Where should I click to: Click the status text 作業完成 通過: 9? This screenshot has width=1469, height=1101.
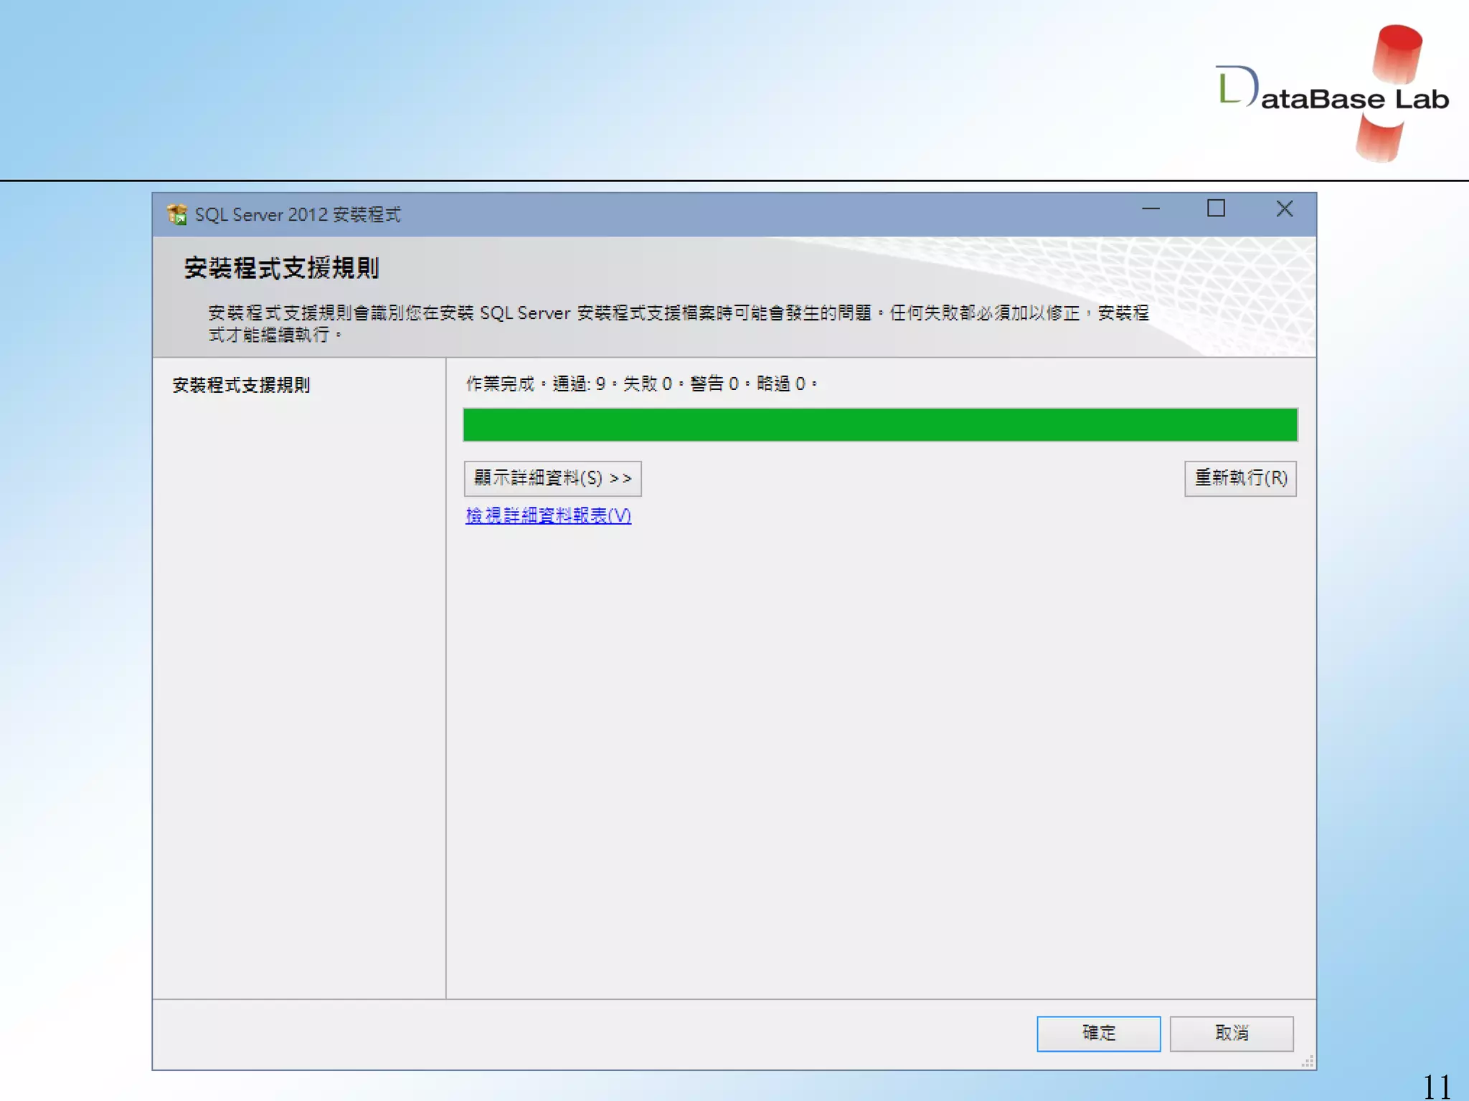[x=536, y=383]
